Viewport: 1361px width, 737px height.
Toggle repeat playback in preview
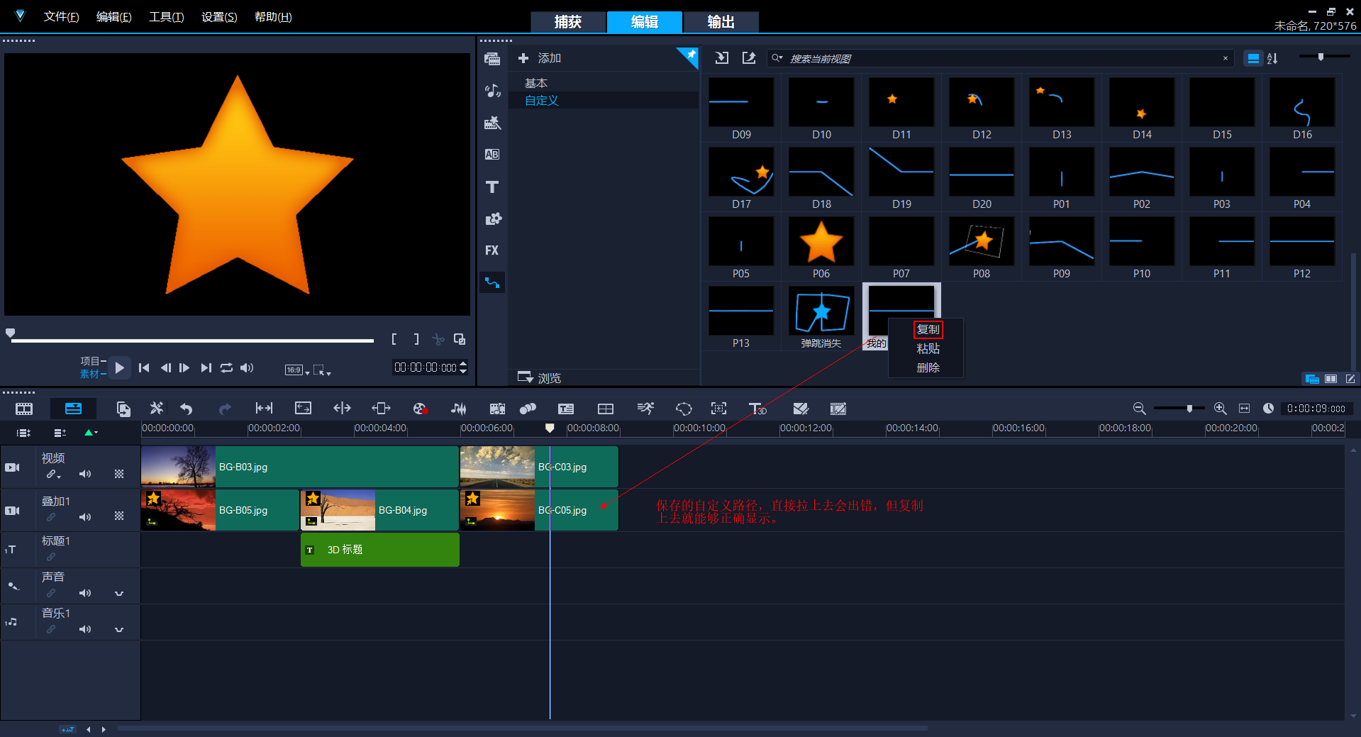tap(226, 367)
